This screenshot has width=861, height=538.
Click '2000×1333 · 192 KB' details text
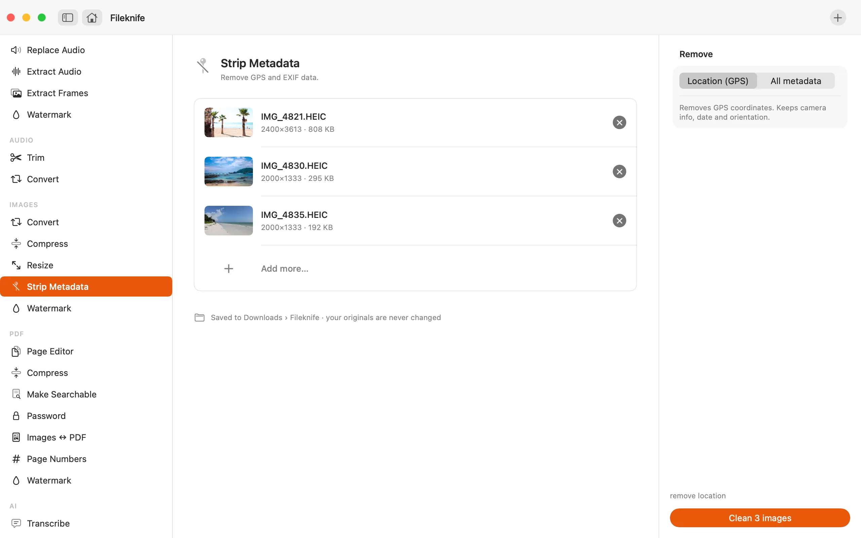(x=297, y=227)
